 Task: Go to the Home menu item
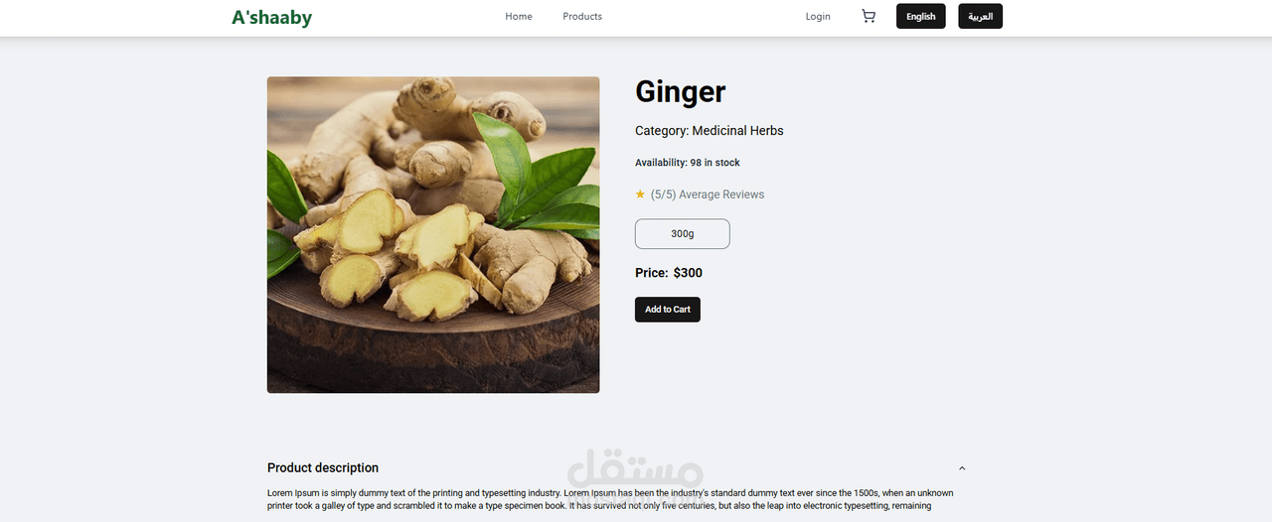(519, 16)
